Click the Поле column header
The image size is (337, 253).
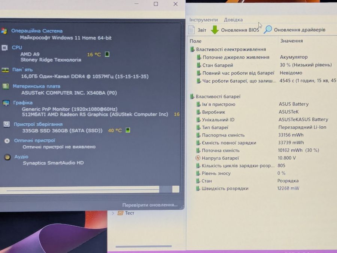tap(195, 41)
